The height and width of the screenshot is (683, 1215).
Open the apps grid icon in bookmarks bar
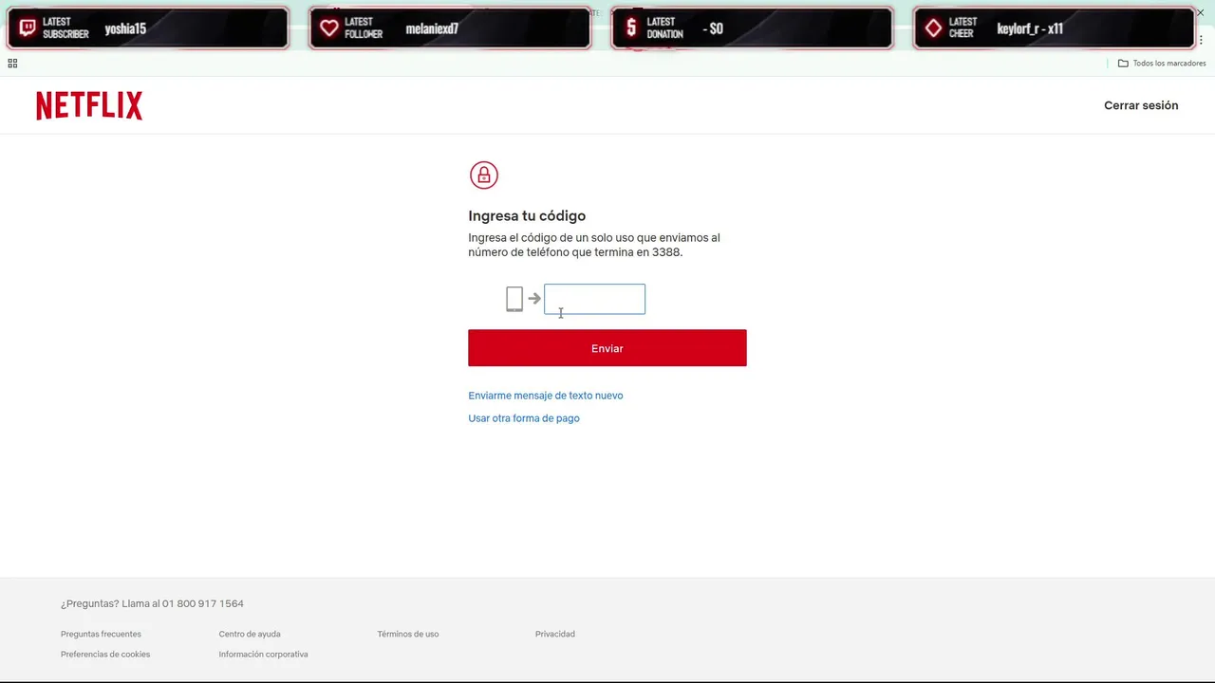12,64
